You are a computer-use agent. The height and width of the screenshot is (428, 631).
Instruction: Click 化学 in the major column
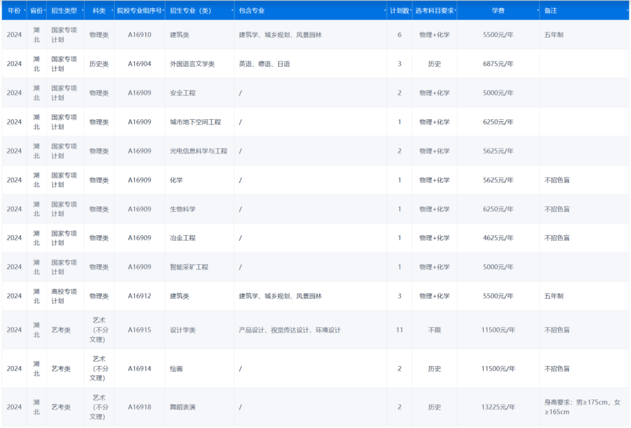tap(176, 180)
